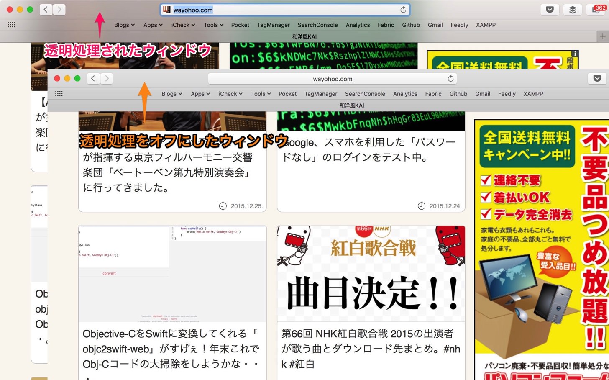Viewport: 609px width, 380px height.
Task: Go forward in the front opaque Safari window
Action: coord(107,78)
